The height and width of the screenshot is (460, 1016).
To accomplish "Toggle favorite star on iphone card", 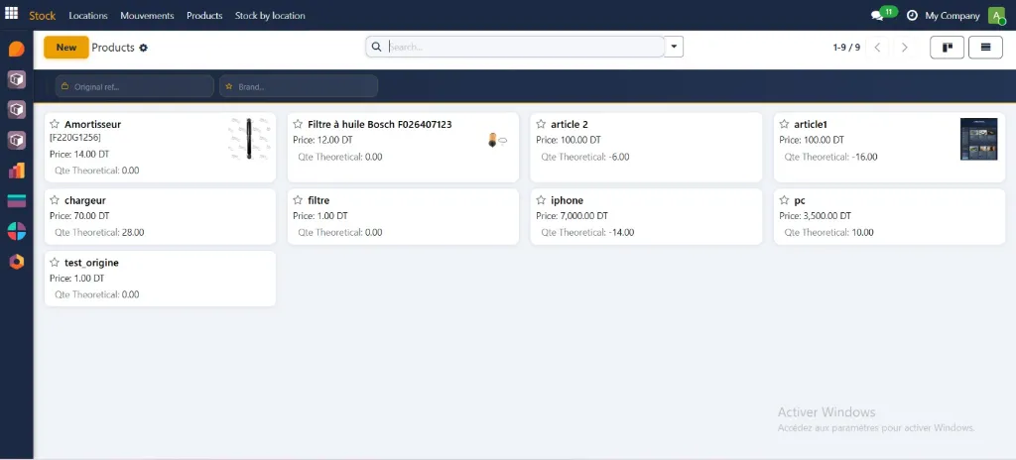I will point(541,200).
